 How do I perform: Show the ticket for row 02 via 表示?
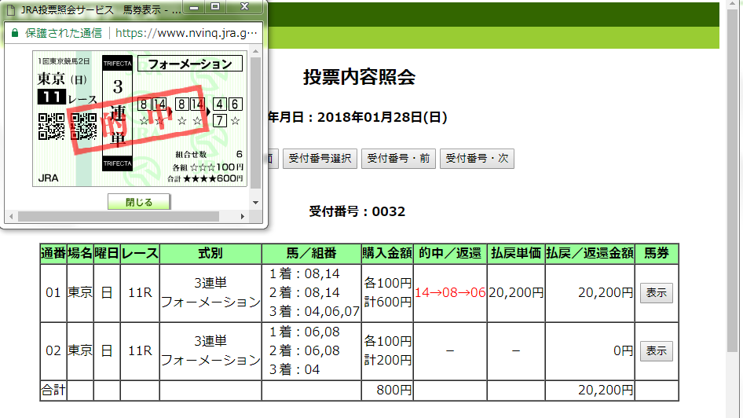coord(656,351)
